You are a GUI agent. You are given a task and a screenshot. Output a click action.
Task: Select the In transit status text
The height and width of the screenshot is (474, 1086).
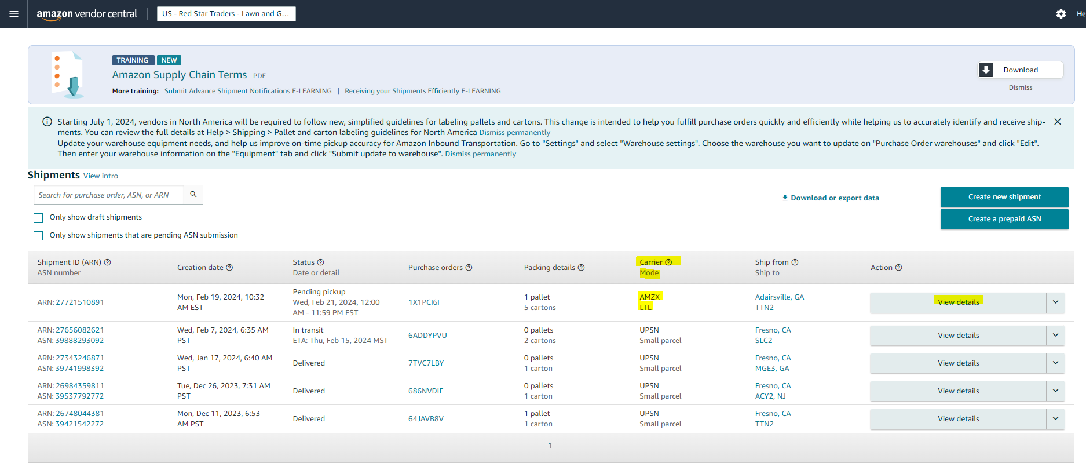[308, 330]
